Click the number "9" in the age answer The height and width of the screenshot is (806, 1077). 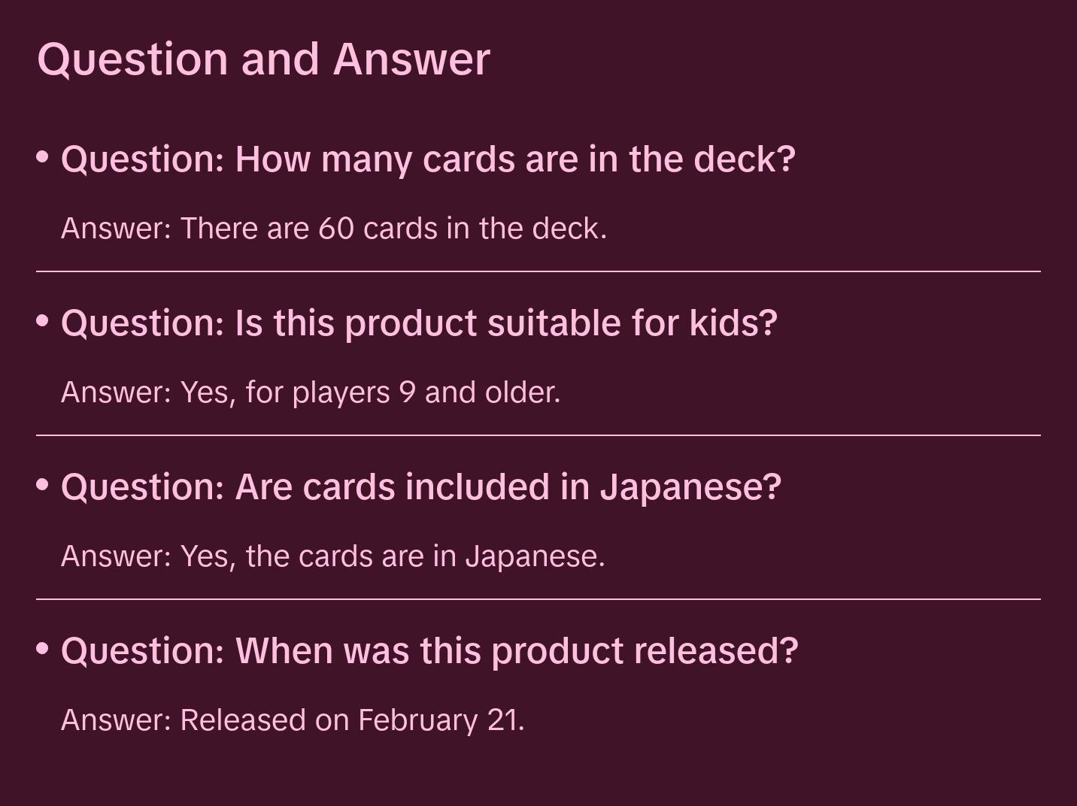(408, 392)
